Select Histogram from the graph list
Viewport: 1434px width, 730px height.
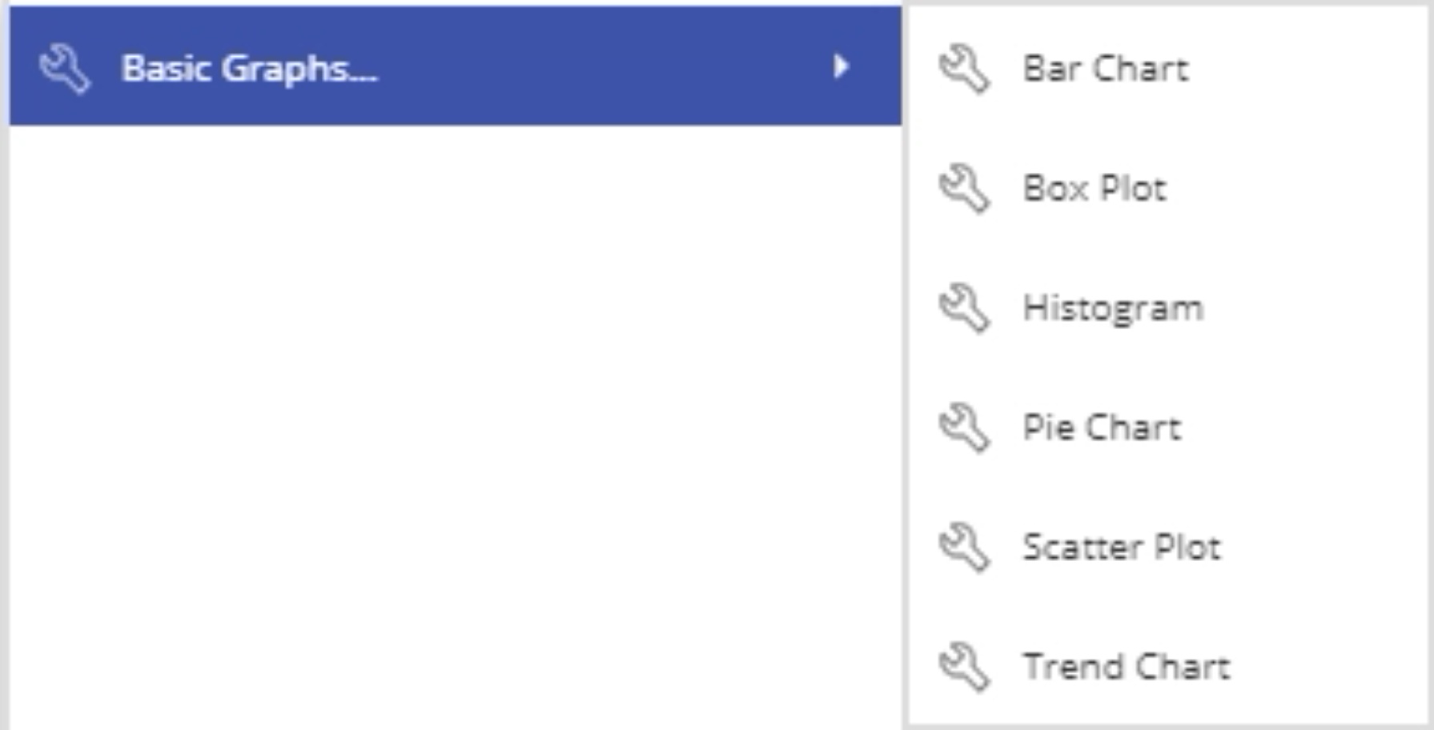coord(1167,307)
